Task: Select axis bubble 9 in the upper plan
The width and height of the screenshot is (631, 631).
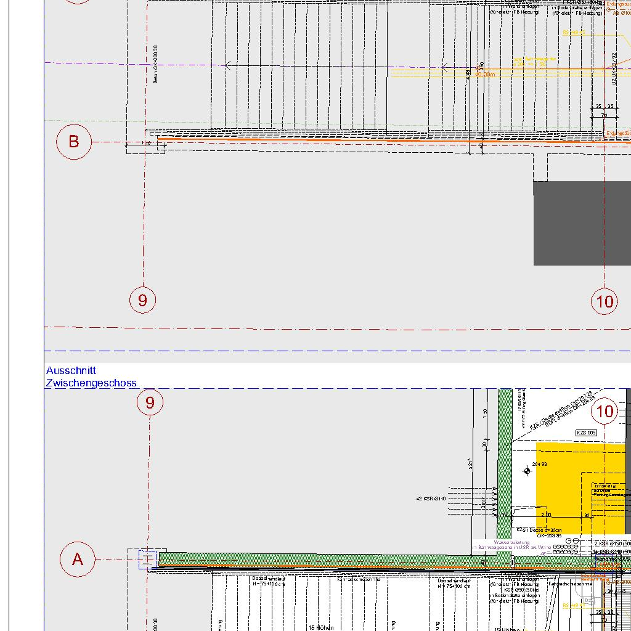Action: click(142, 300)
